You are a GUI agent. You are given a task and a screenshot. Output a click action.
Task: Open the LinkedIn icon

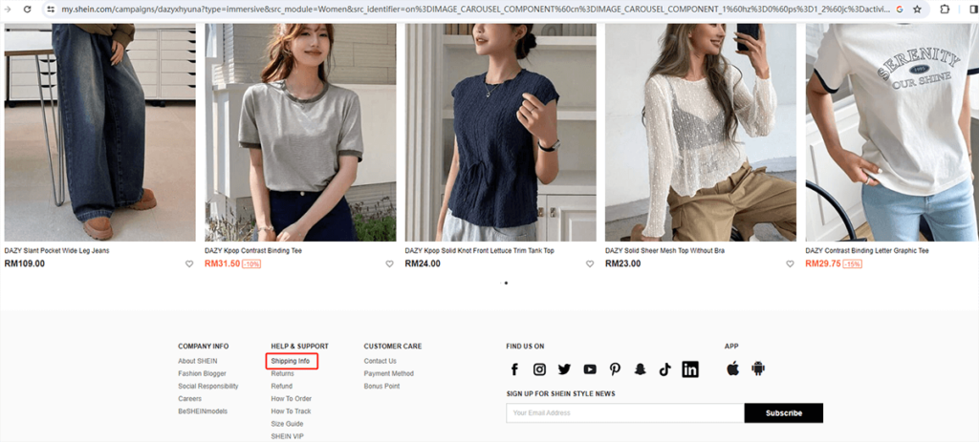pyautogui.click(x=690, y=369)
